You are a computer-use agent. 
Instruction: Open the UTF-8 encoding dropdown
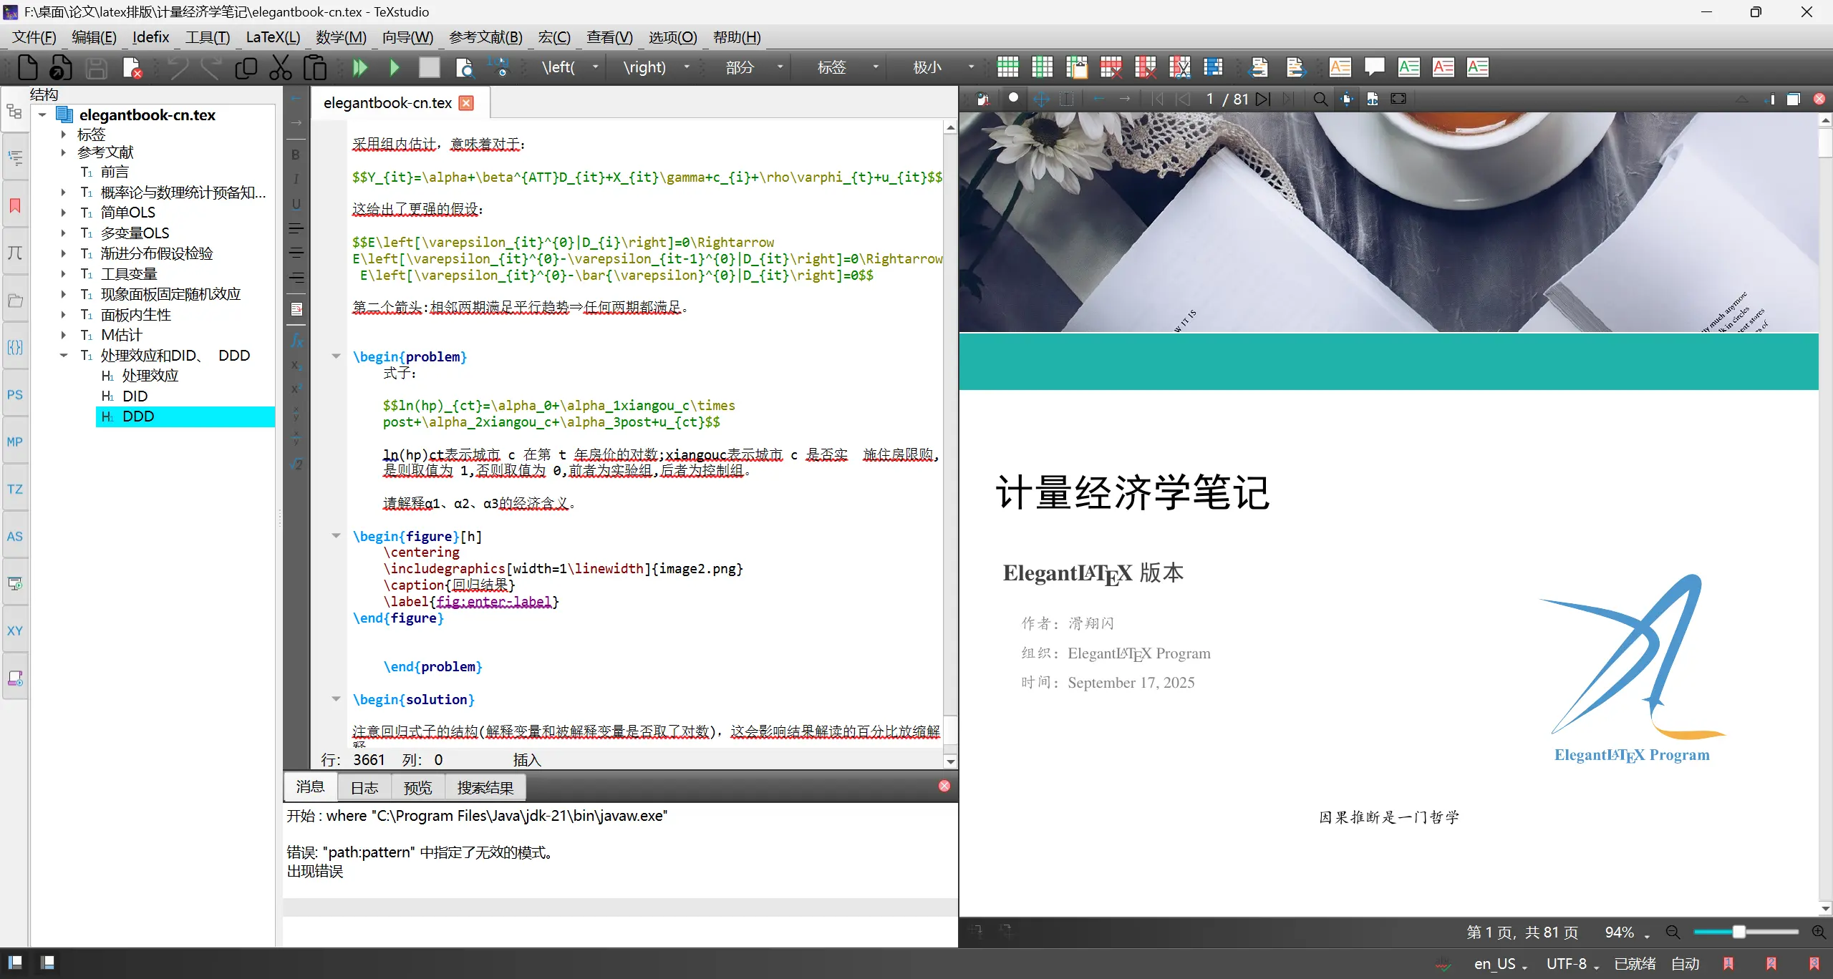click(x=1572, y=964)
